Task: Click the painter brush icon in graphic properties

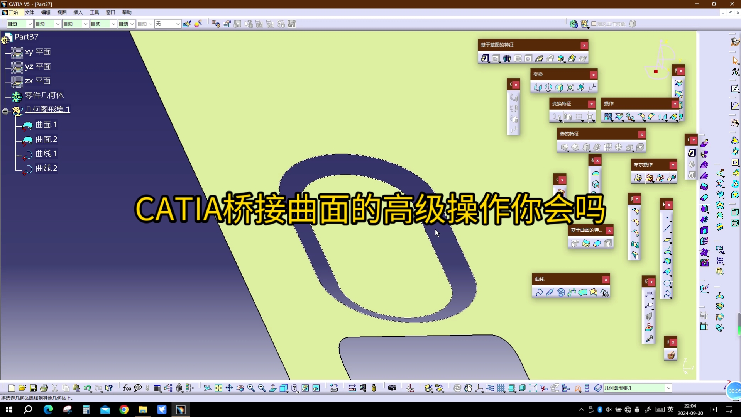Action: click(x=187, y=24)
